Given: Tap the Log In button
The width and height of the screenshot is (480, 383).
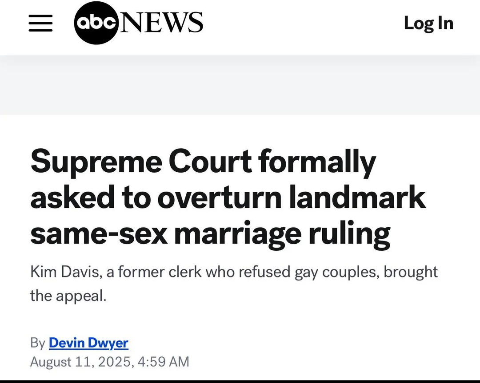Looking at the screenshot, I should (428, 23).
